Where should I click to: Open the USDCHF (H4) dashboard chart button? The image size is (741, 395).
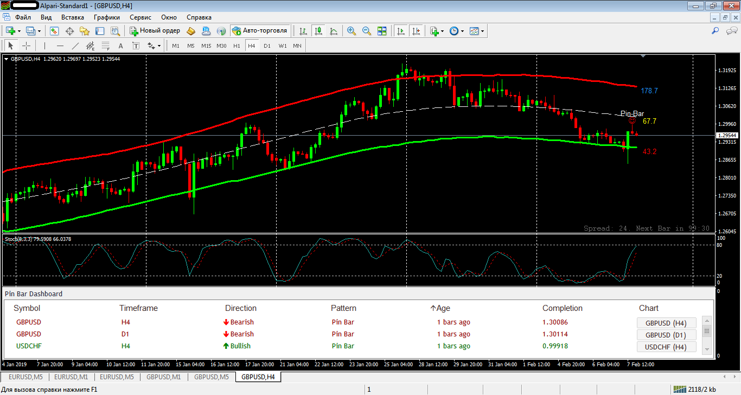666,347
